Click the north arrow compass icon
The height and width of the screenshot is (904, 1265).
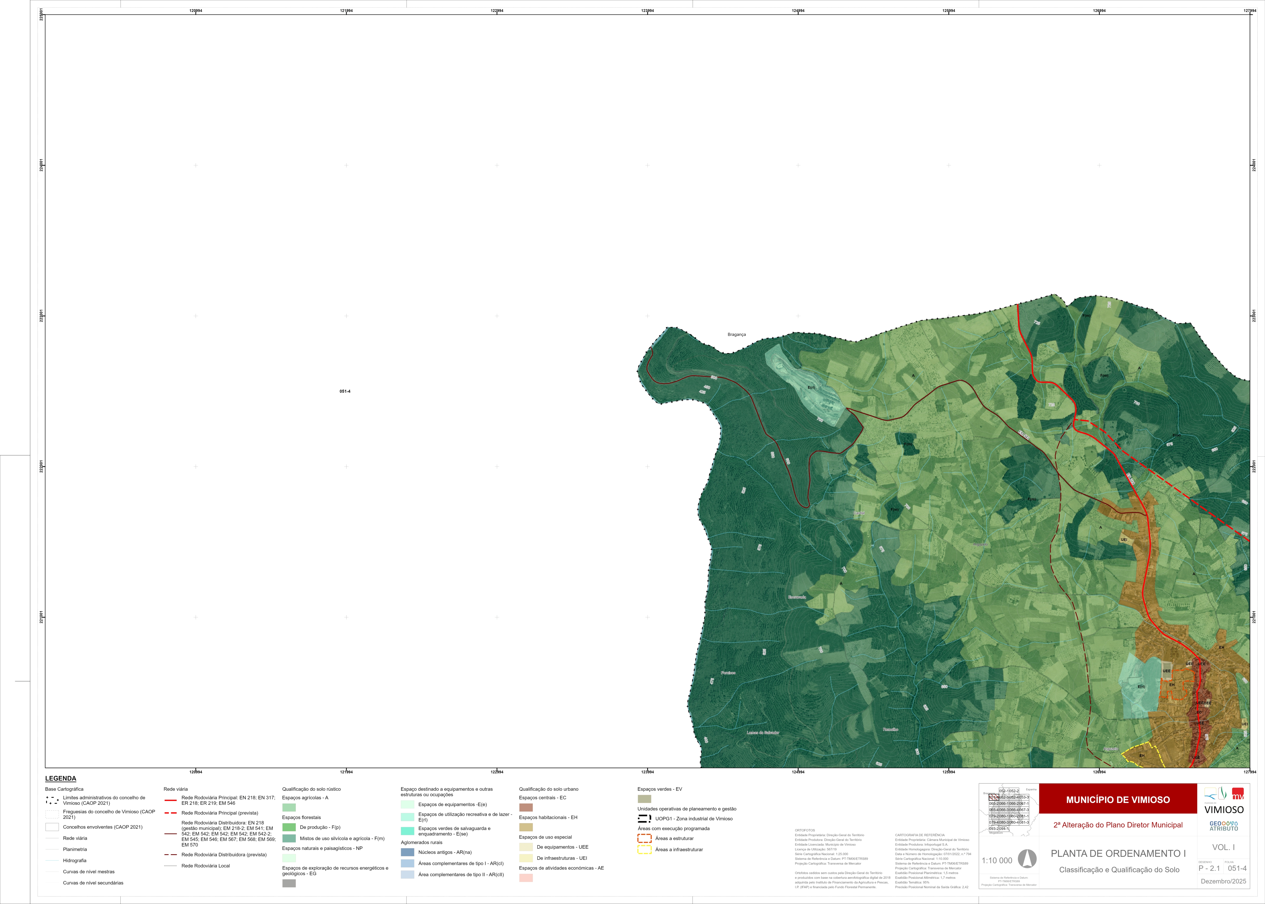[1027, 859]
